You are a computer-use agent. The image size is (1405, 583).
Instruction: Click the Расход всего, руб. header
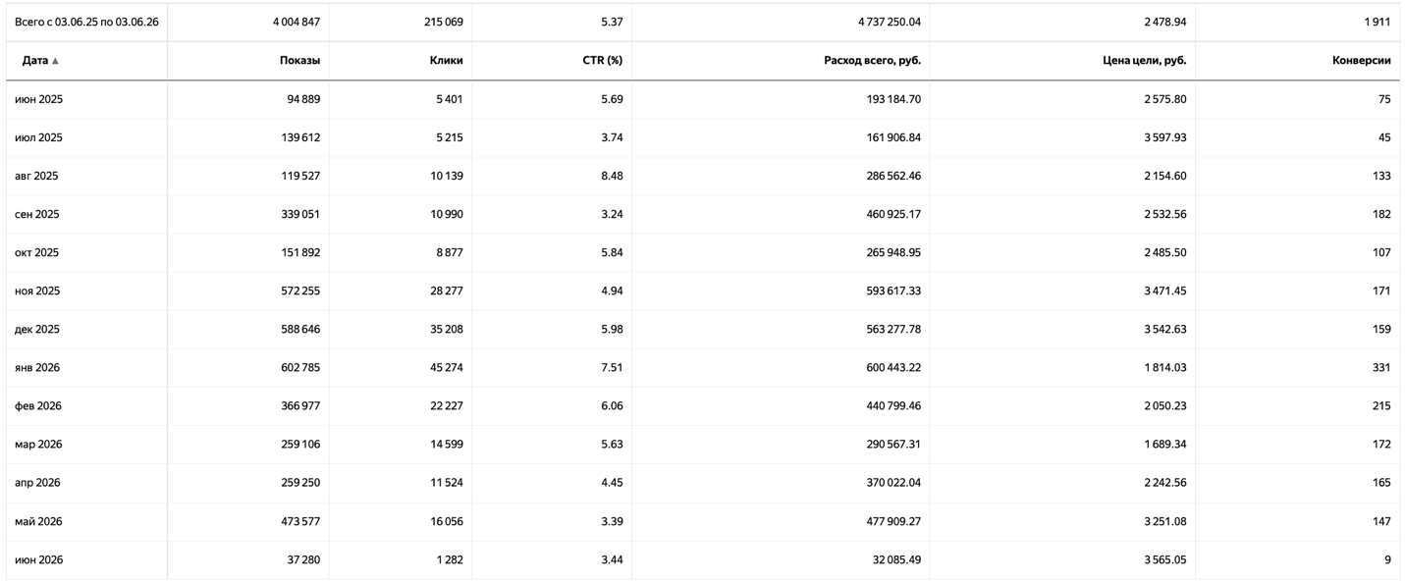(x=872, y=61)
